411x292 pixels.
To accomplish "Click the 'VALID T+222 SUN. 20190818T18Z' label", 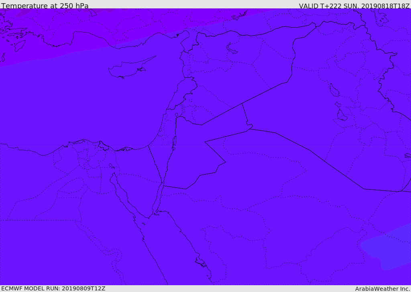I will tap(354, 6).
